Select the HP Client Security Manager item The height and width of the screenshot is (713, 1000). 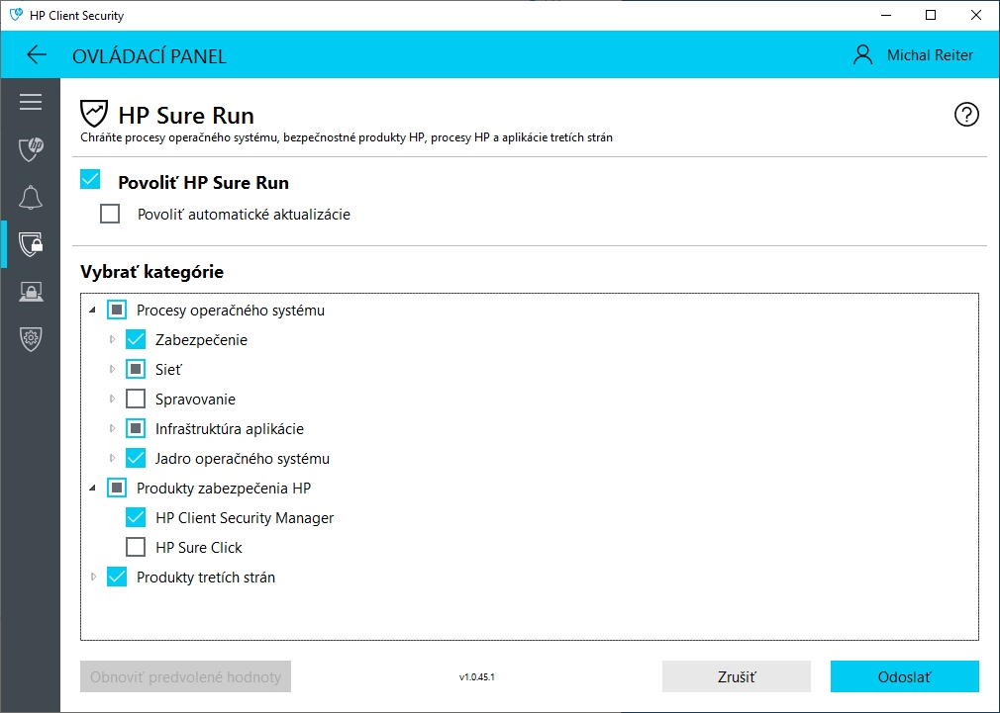point(244,518)
